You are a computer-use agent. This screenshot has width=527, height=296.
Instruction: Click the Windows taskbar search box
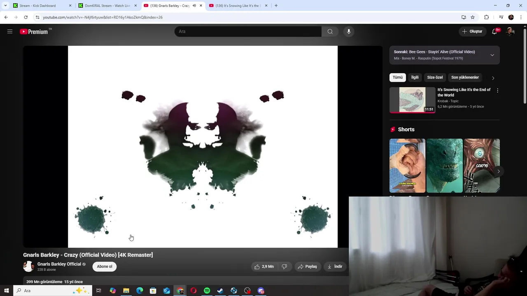[52, 291]
